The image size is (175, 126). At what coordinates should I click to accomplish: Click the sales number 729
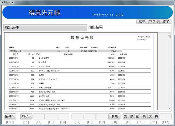click(33, 92)
